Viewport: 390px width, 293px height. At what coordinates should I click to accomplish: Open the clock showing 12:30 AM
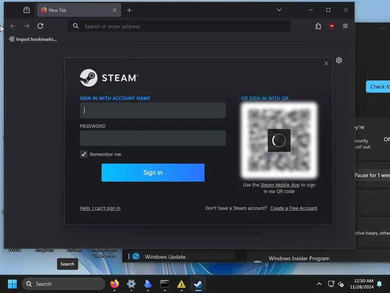(362, 284)
